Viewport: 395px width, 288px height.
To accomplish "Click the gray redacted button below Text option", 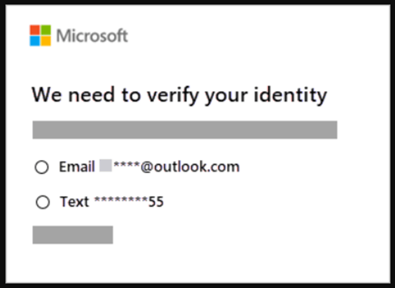I will coord(73,235).
